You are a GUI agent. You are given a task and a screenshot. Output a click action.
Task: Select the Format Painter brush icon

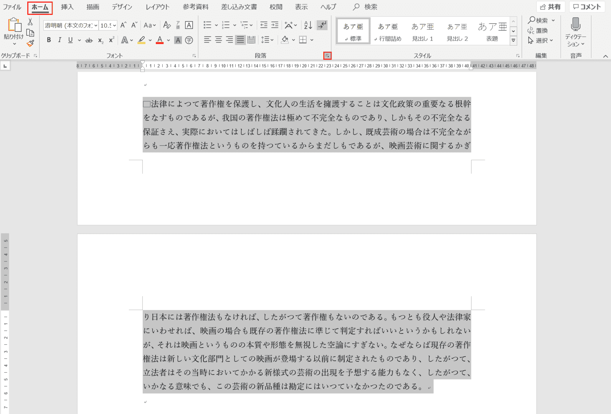30,43
